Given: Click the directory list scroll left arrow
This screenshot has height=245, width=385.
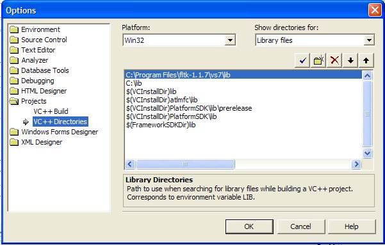Looking at the screenshot, I should [x=130, y=164].
